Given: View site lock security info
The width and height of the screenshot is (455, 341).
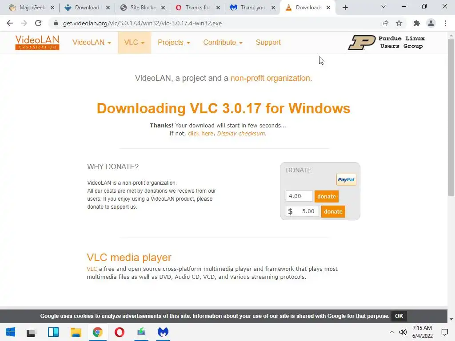Looking at the screenshot, I should 56,23.
